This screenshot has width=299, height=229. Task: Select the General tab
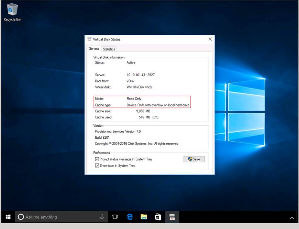[94, 49]
